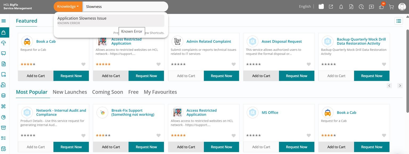Request Now for Admin Related Complaint
Image resolution: width=409 pixels, height=154 pixels.
tap(221, 76)
